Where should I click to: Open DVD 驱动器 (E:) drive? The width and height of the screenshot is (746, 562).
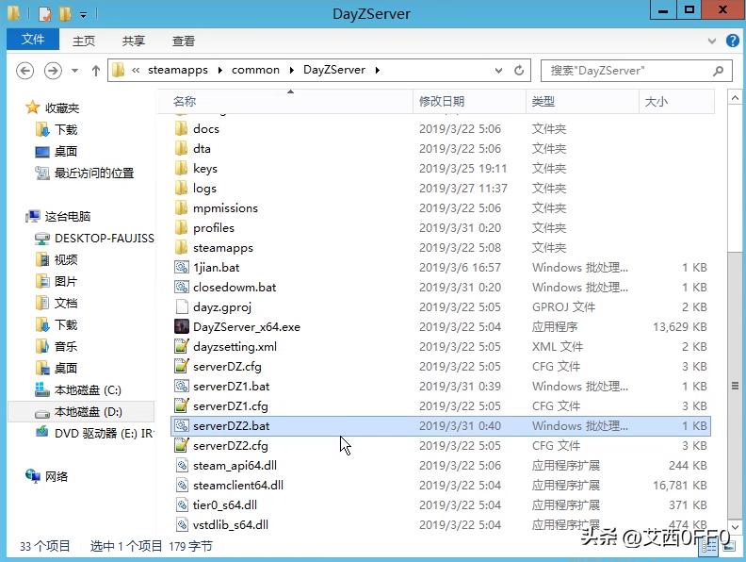click(104, 434)
